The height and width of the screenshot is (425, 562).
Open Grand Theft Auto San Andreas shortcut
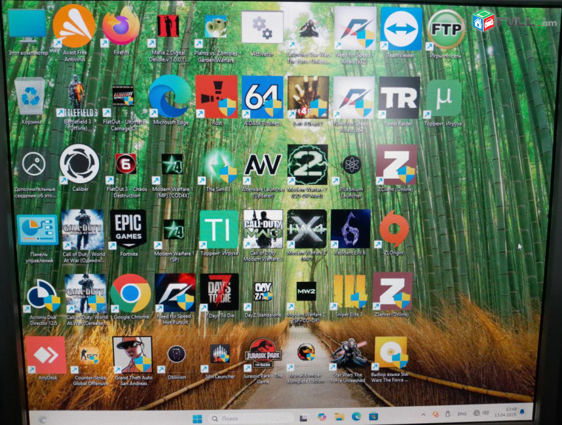point(132,354)
